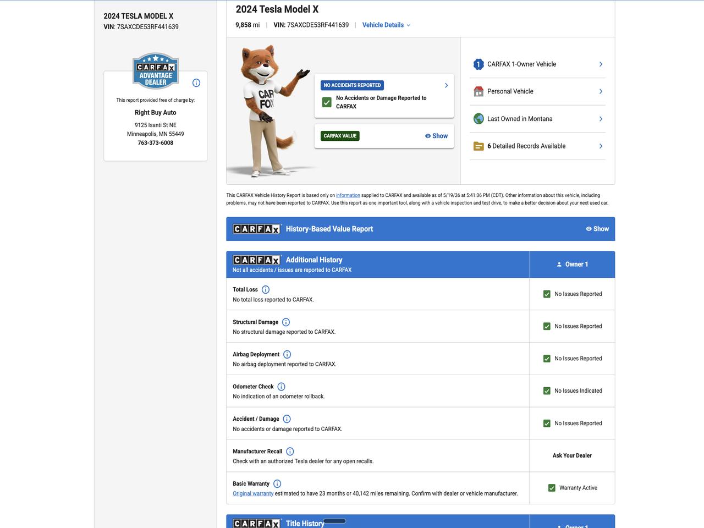704x528 pixels.
Task: Click the 9125 Isanti St NE address
Action: coord(156,125)
